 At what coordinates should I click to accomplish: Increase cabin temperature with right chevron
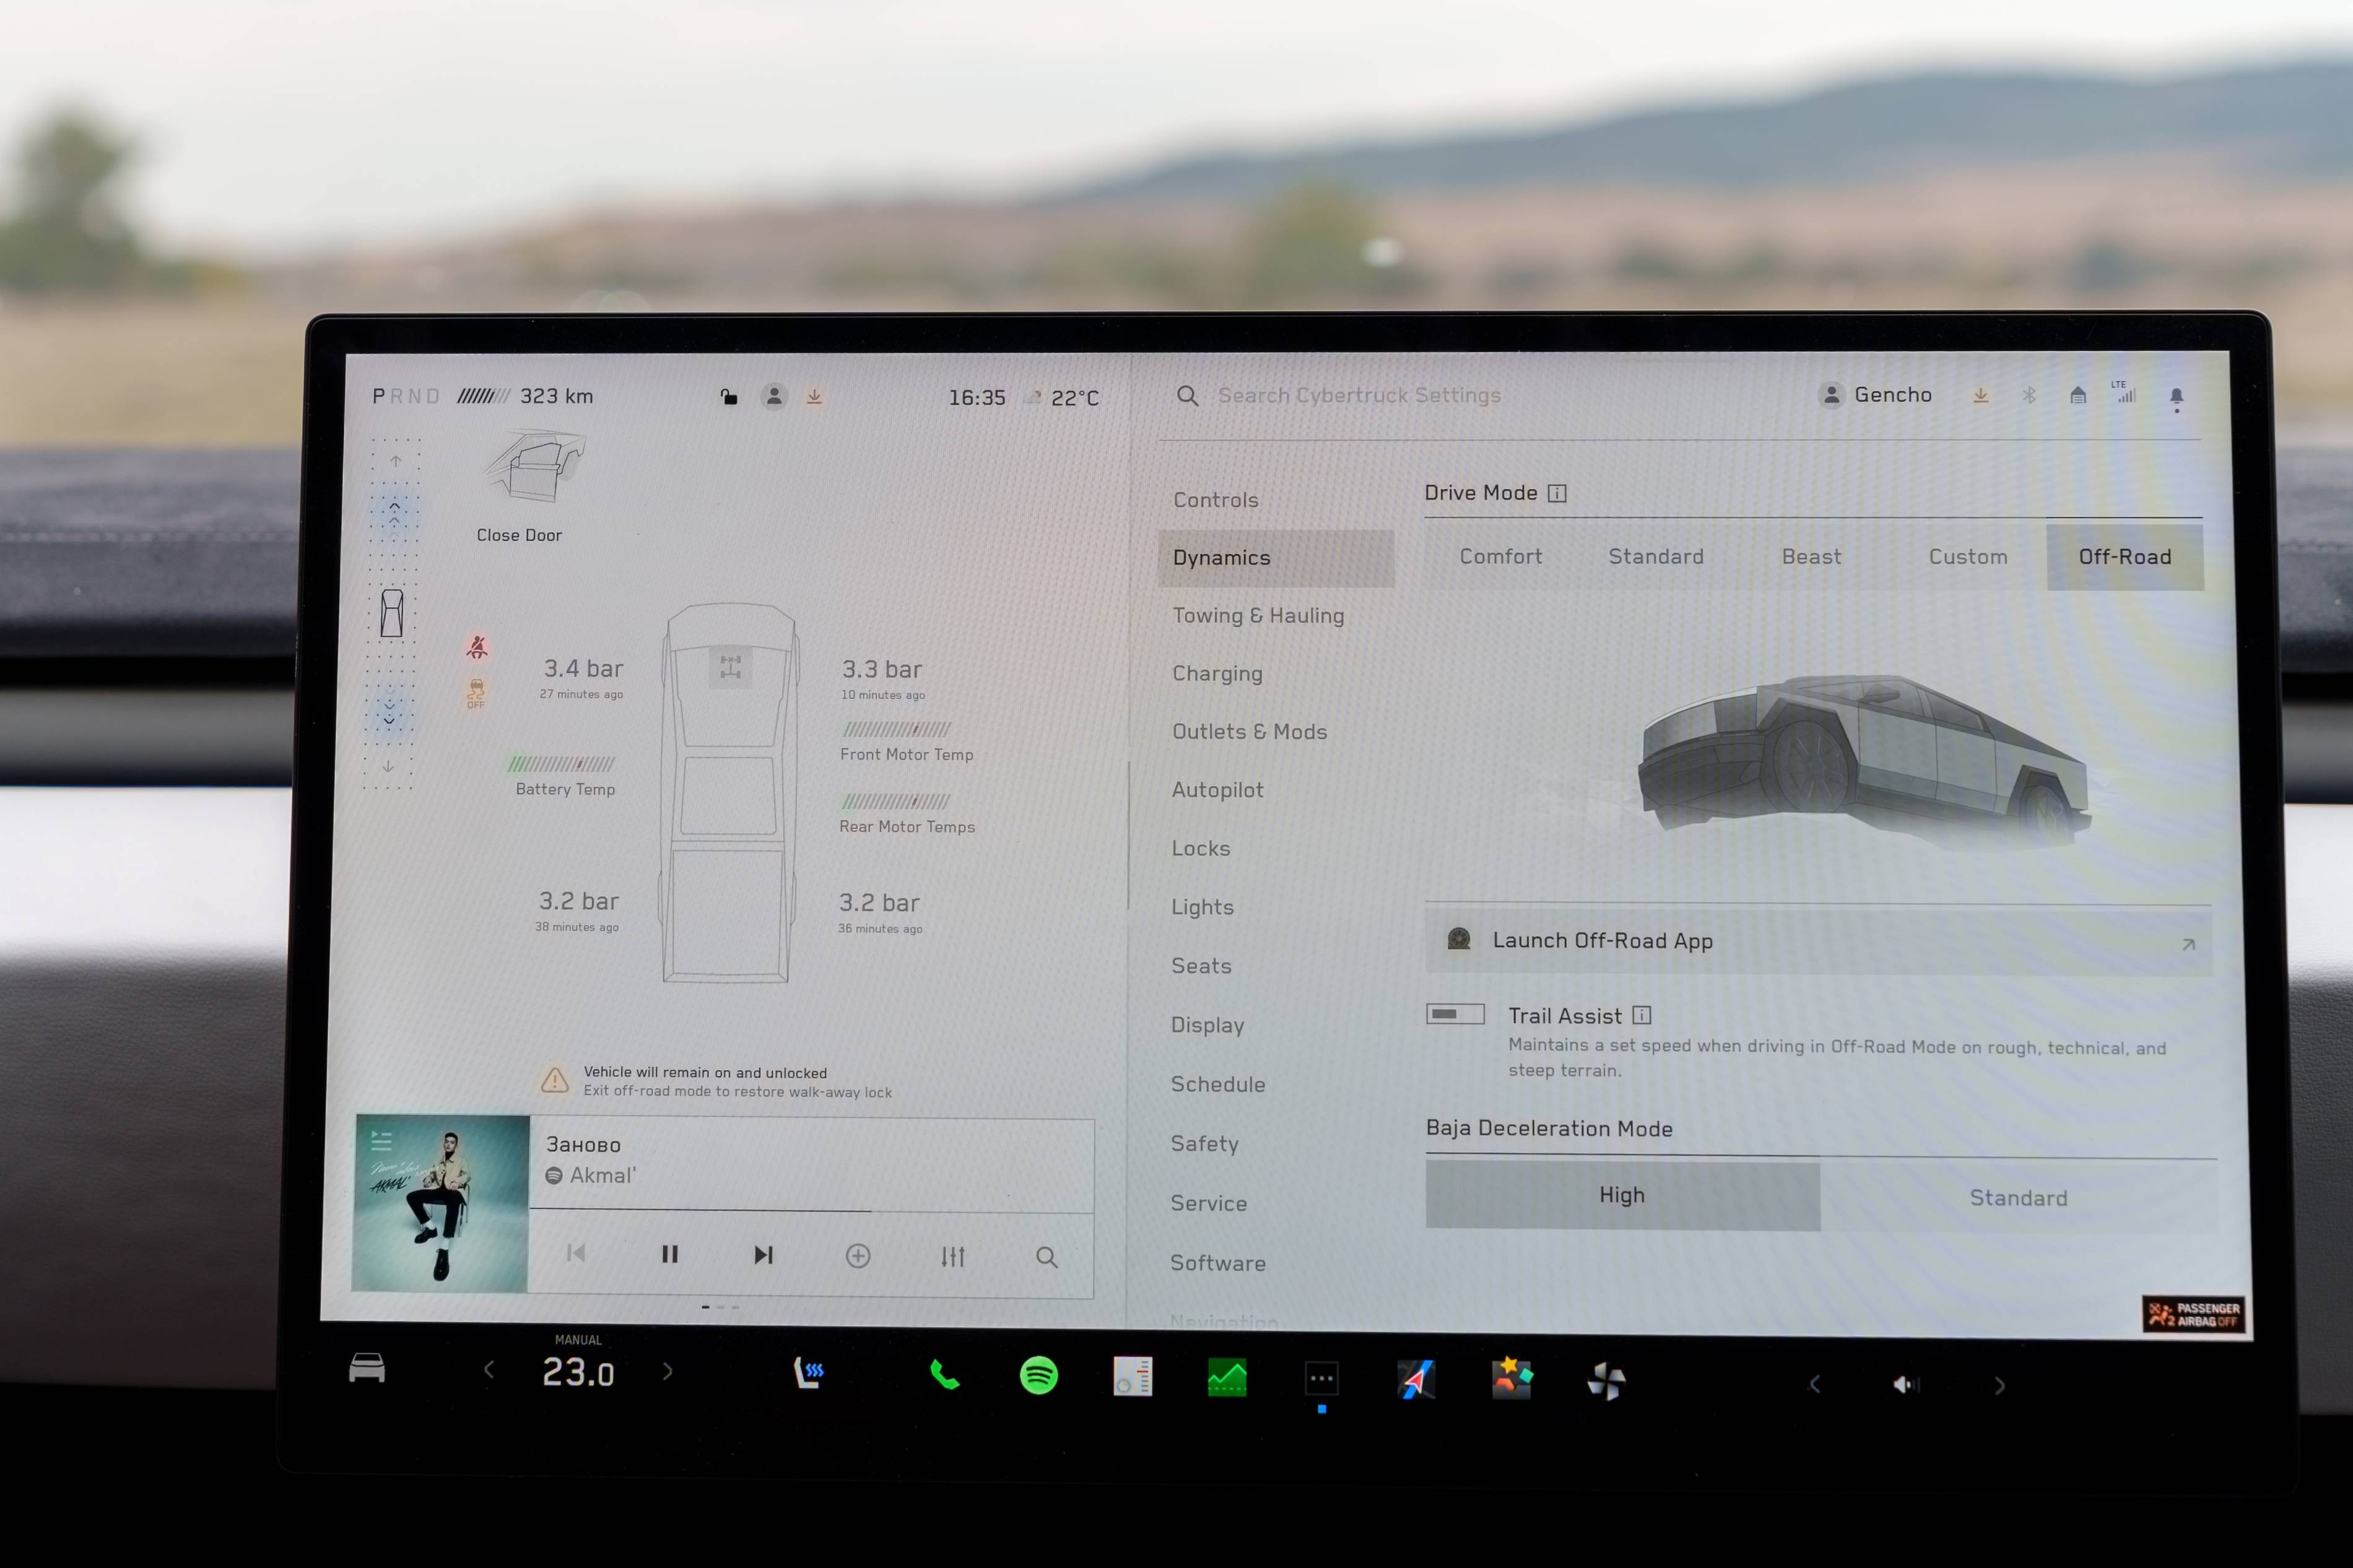tap(668, 1371)
